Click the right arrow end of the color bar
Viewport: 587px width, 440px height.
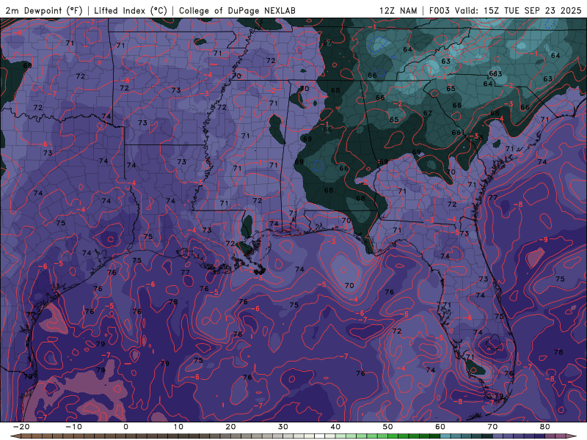pyautogui.click(x=572, y=436)
